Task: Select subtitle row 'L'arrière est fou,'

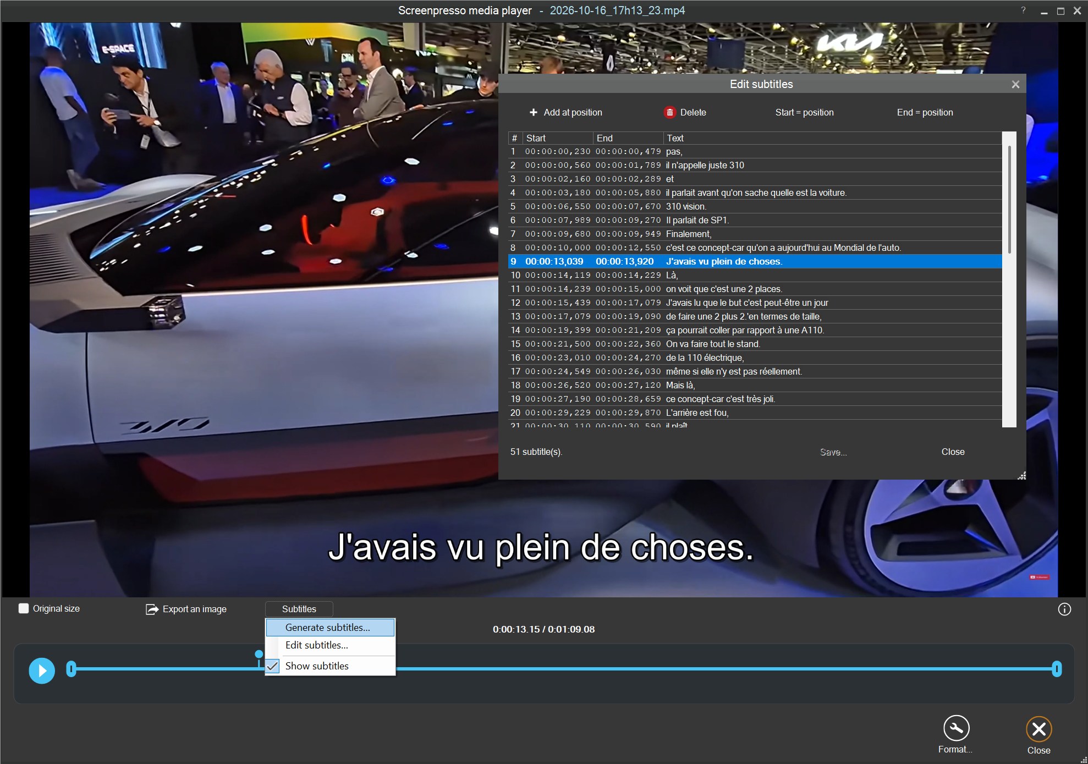Action: [755, 413]
